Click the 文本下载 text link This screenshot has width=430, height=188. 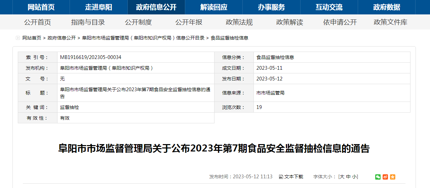[294, 177]
